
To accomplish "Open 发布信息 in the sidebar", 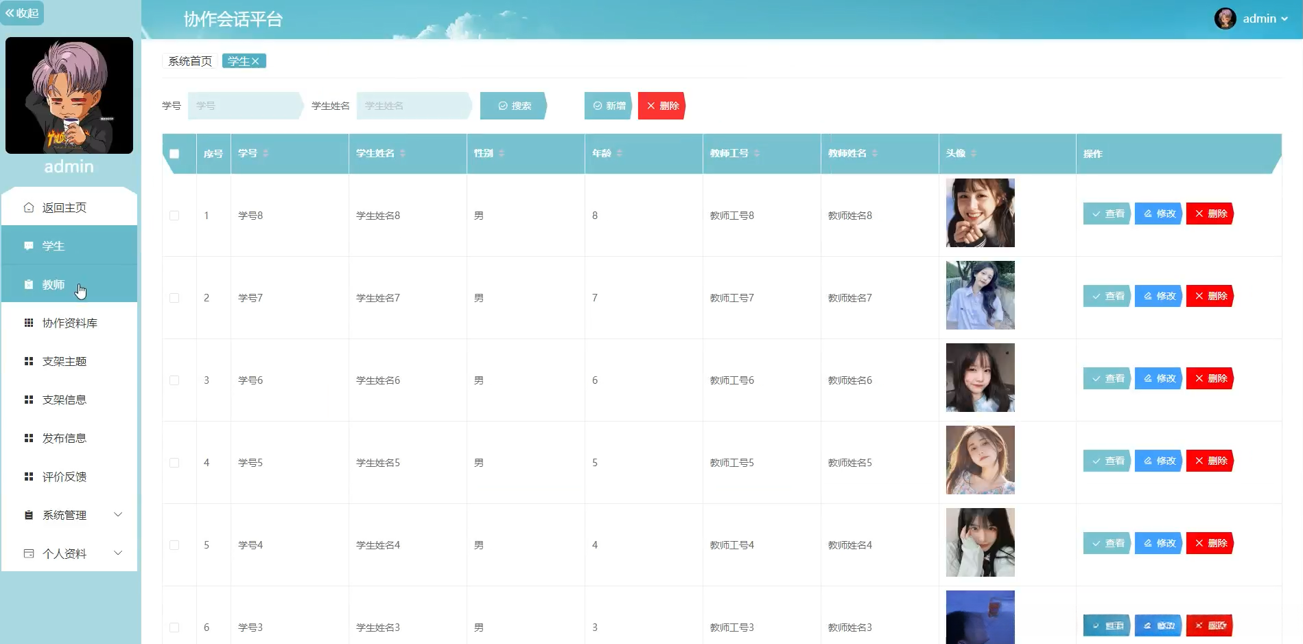I will 69,438.
